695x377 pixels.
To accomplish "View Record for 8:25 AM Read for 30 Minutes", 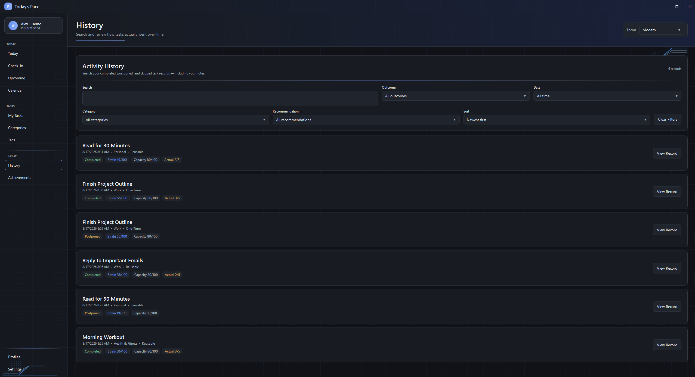I will pyautogui.click(x=667, y=307).
